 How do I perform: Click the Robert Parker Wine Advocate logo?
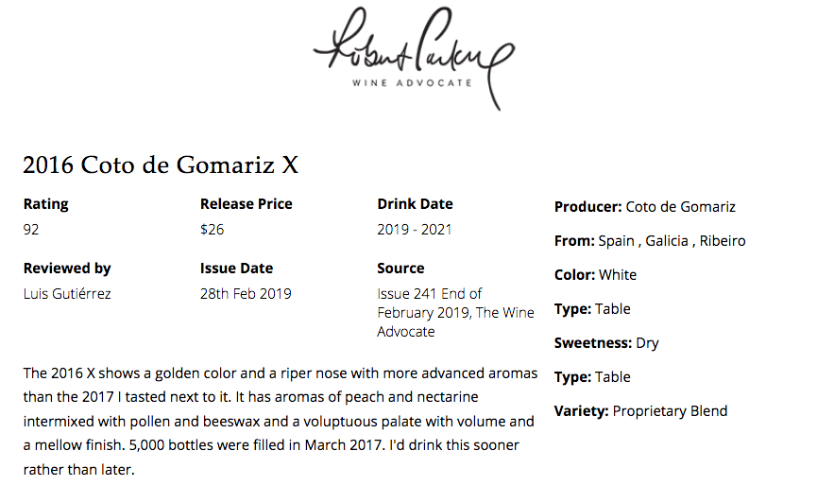[414, 58]
